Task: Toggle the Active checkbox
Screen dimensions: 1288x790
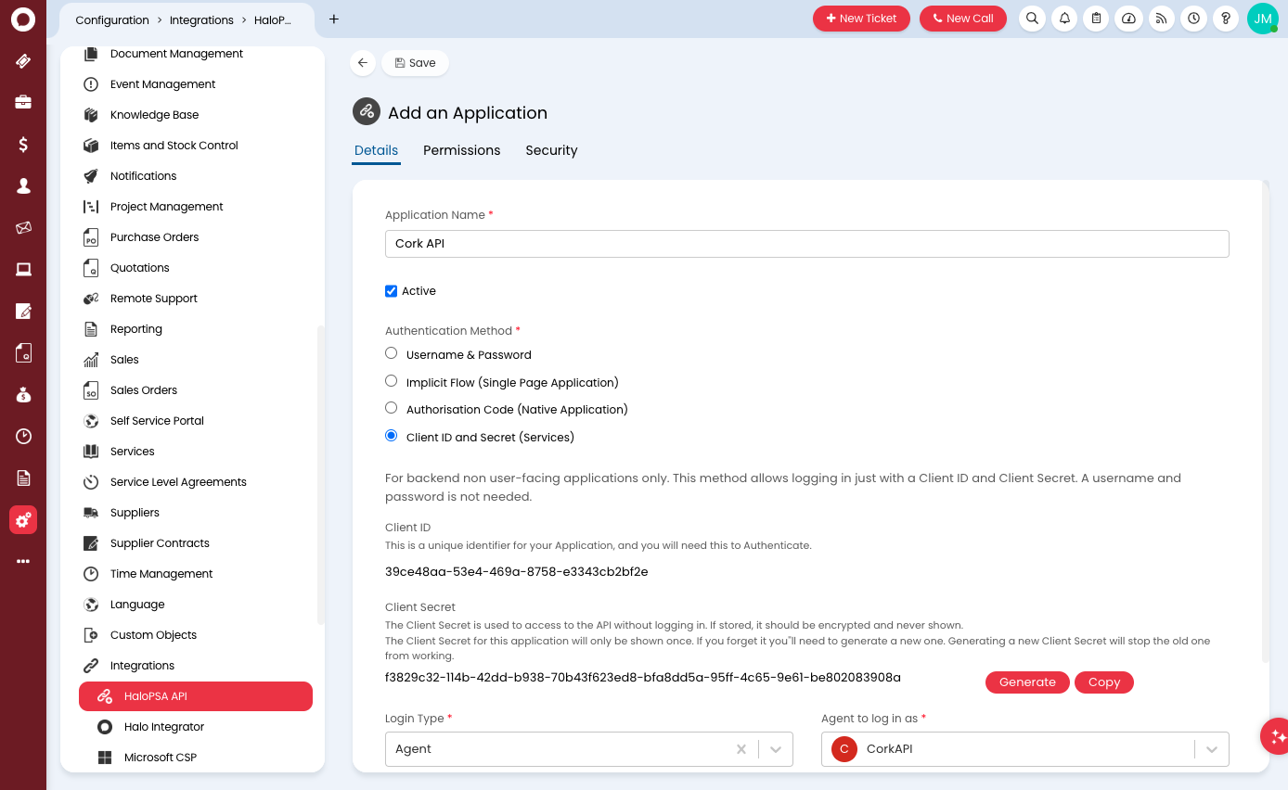Action: (391, 291)
